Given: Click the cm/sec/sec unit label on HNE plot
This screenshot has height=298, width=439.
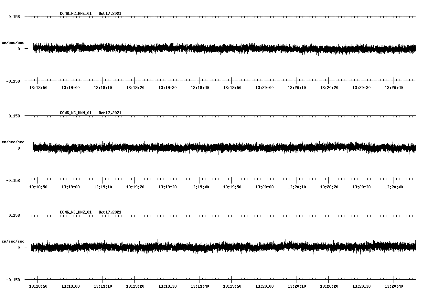Looking at the screenshot, I should [13, 43].
